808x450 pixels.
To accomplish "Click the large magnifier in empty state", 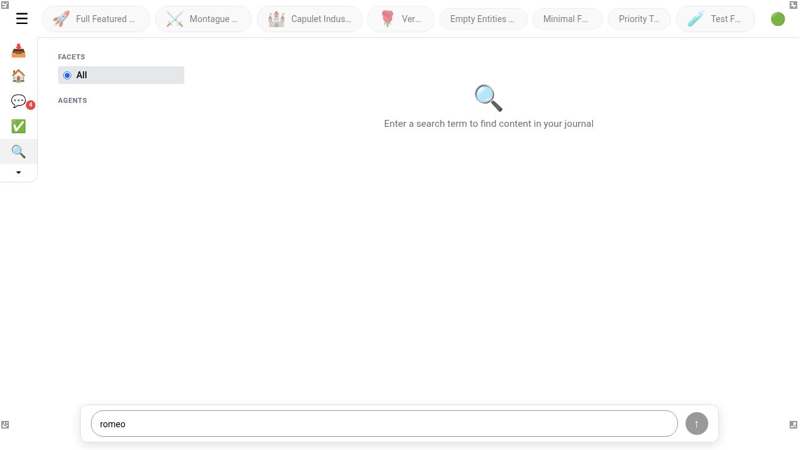I will (488, 98).
